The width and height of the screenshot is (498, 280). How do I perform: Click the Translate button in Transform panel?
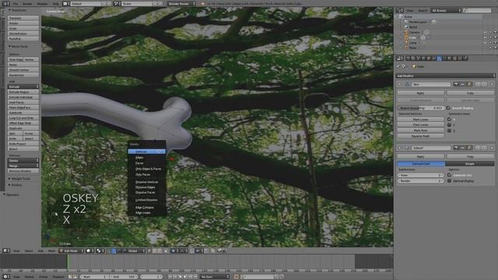point(23,18)
